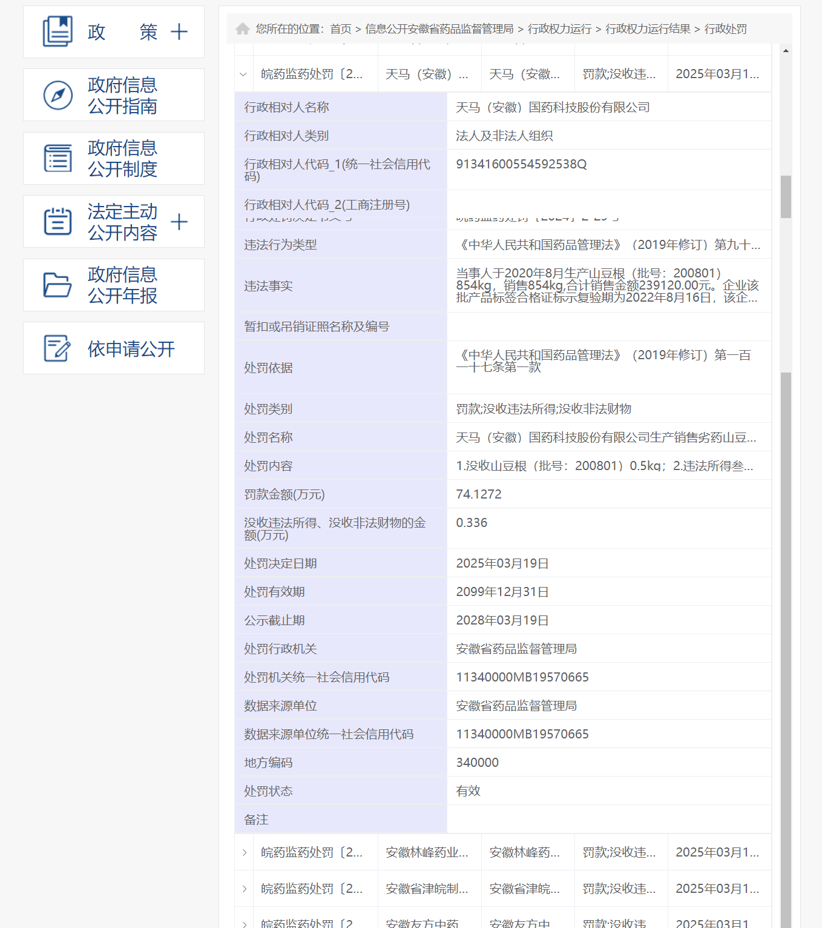822x928 pixels.
Task: Click the clipboard icon for 法定主动公开内容
Action: [x=58, y=221]
